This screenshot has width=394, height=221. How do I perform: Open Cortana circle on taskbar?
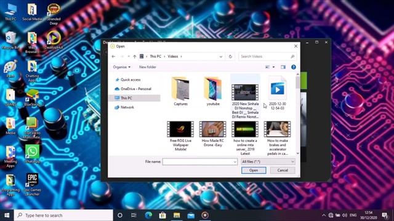pos(120,215)
